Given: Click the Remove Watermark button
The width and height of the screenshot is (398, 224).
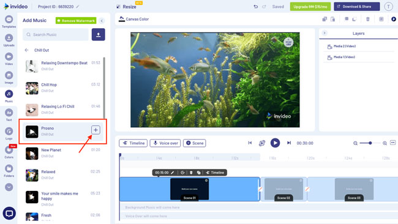Looking at the screenshot, I should coord(76,21).
